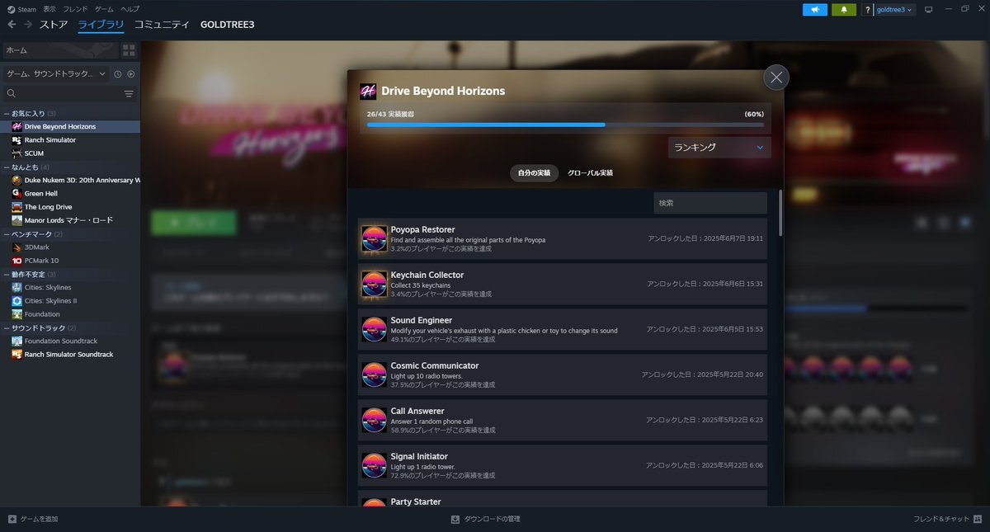990x532 pixels.
Task: Go back with the left arrow
Action: click(x=12, y=25)
